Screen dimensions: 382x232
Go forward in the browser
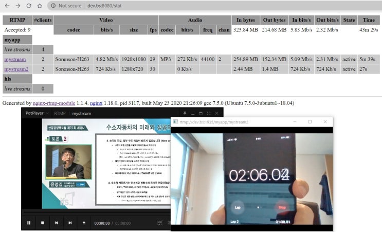coord(18,6)
